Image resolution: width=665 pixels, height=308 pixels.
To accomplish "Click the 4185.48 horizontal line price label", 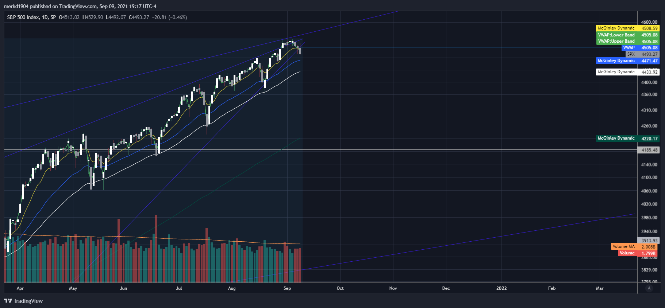I will (x=649, y=150).
